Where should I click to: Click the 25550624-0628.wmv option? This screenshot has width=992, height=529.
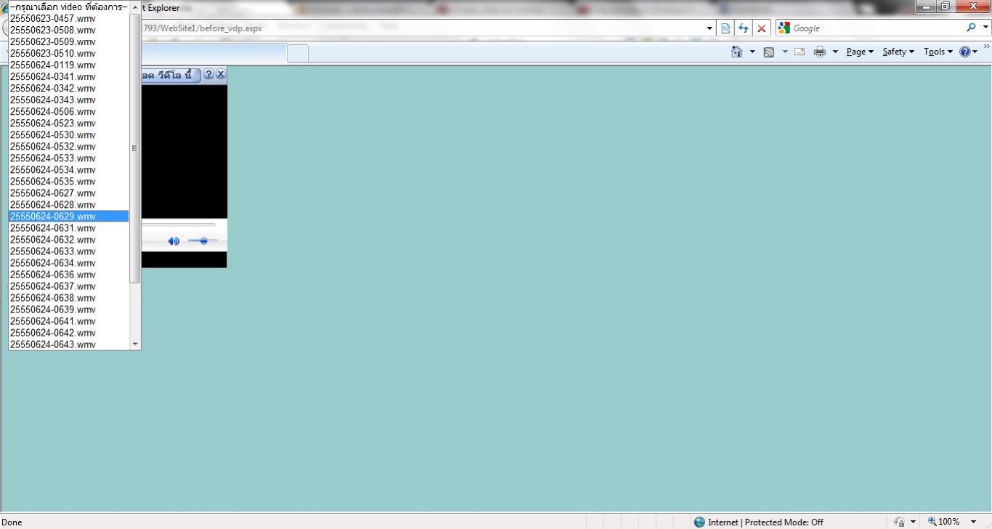69,204
